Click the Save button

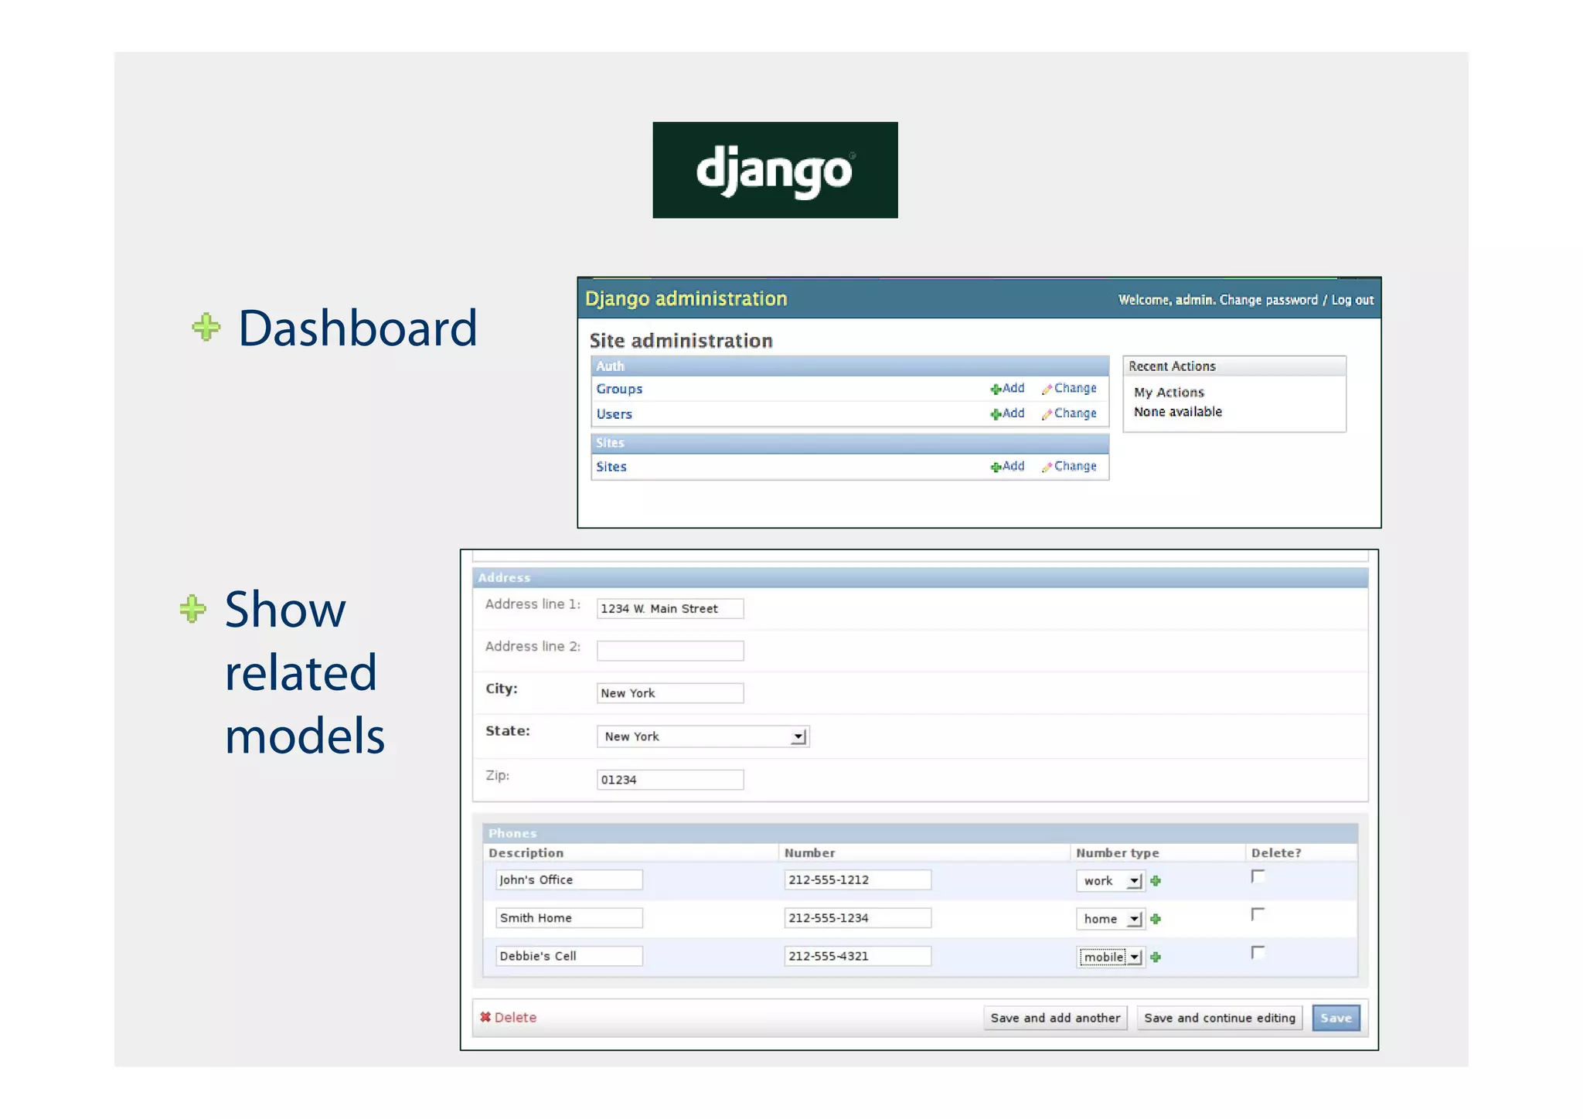[1336, 1018]
